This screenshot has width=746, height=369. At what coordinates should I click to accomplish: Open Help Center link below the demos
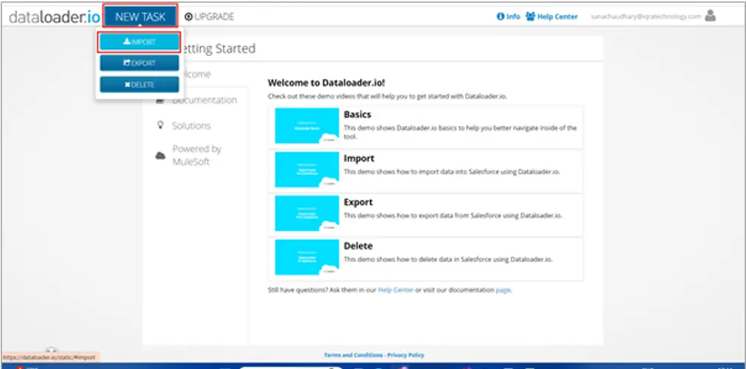click(396, 289)
